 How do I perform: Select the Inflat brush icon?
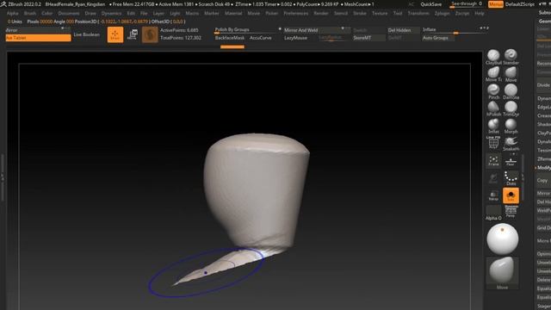pos(493,126)
